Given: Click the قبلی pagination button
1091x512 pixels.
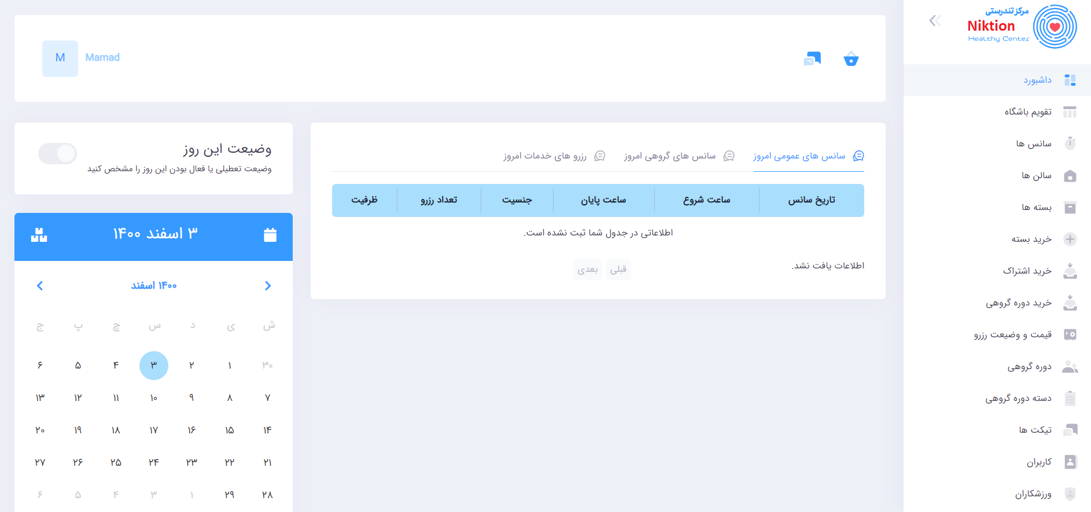Looking at the screenshot, I should point(618,270).
